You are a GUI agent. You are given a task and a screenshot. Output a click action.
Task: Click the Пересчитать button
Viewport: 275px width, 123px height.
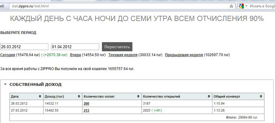tap(117, 47)
